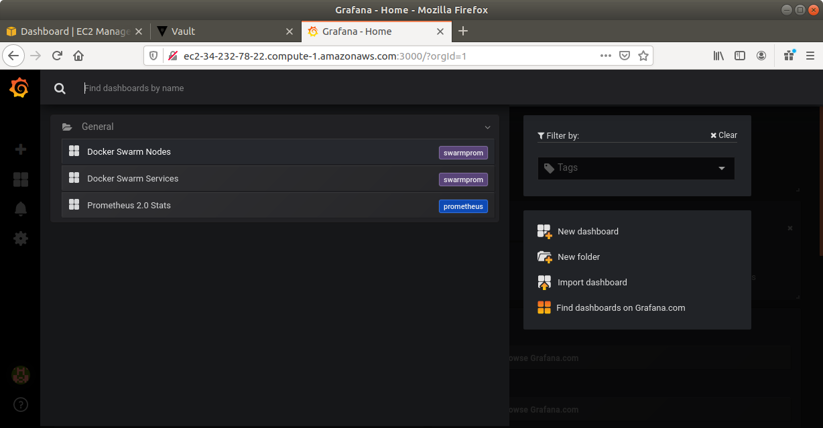Click the Grafana.com orange grid icon

544,307
